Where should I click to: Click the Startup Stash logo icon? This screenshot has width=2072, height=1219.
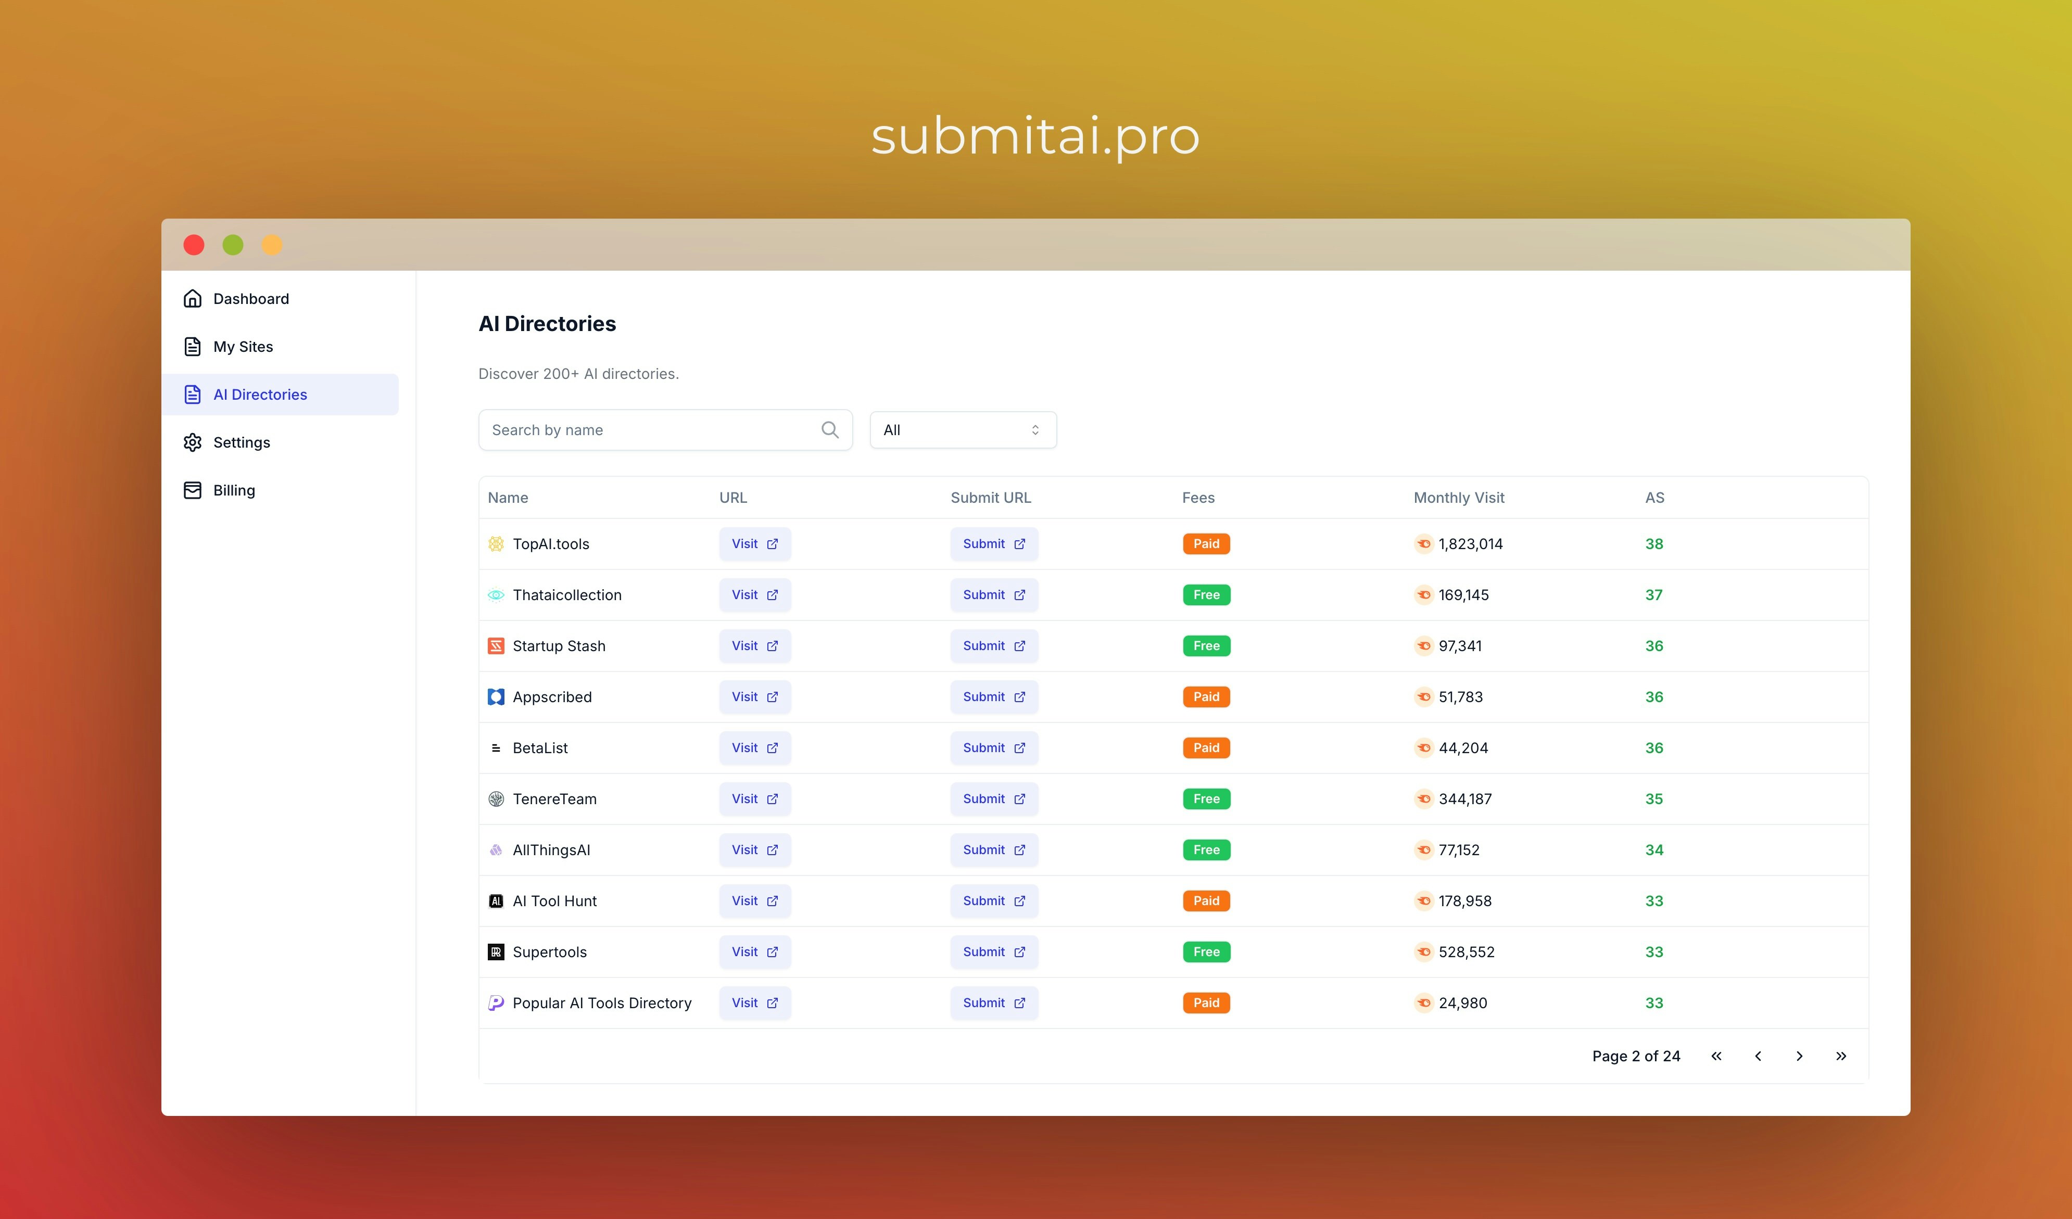496,646
